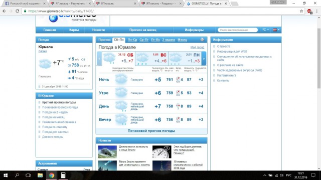Show next days with right arrow
The height and width of the screenshot is (180, 321).
[x=204, y=58]
